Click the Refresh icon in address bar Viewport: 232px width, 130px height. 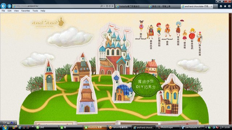point(109,6)
